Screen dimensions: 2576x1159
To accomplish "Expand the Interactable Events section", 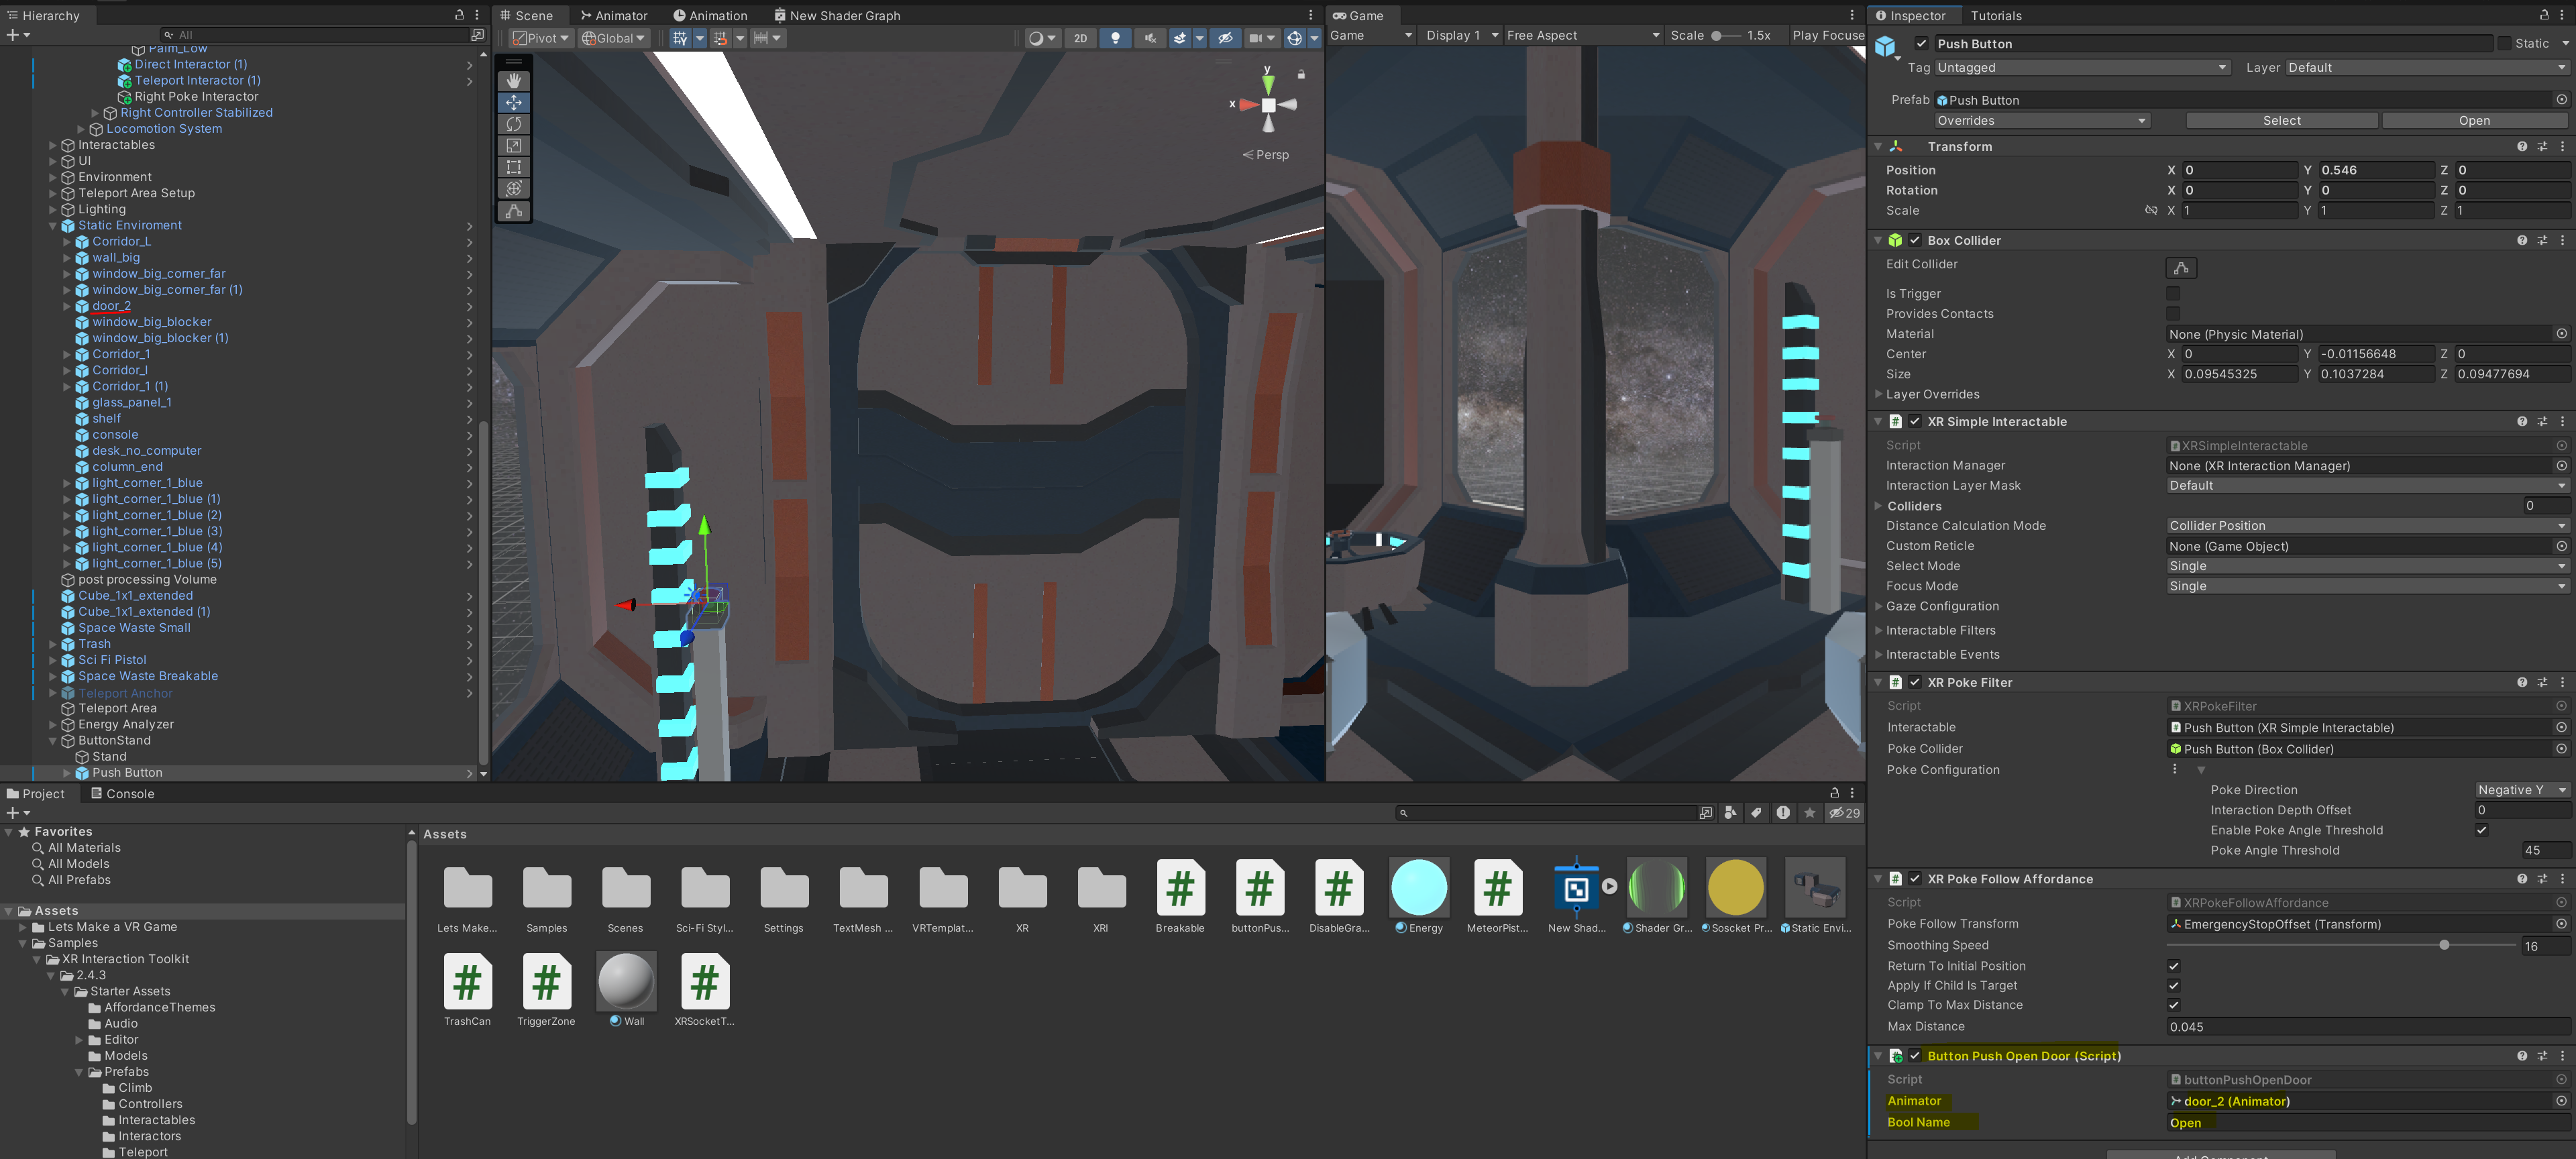I will coord(1942,655).
